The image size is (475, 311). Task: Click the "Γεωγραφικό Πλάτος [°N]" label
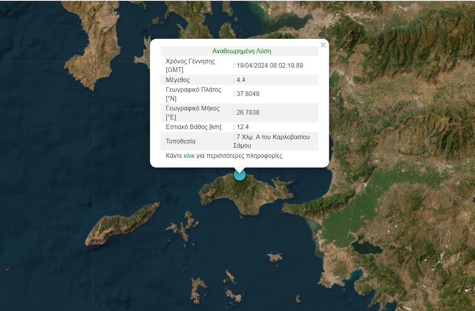pos(193,94)
